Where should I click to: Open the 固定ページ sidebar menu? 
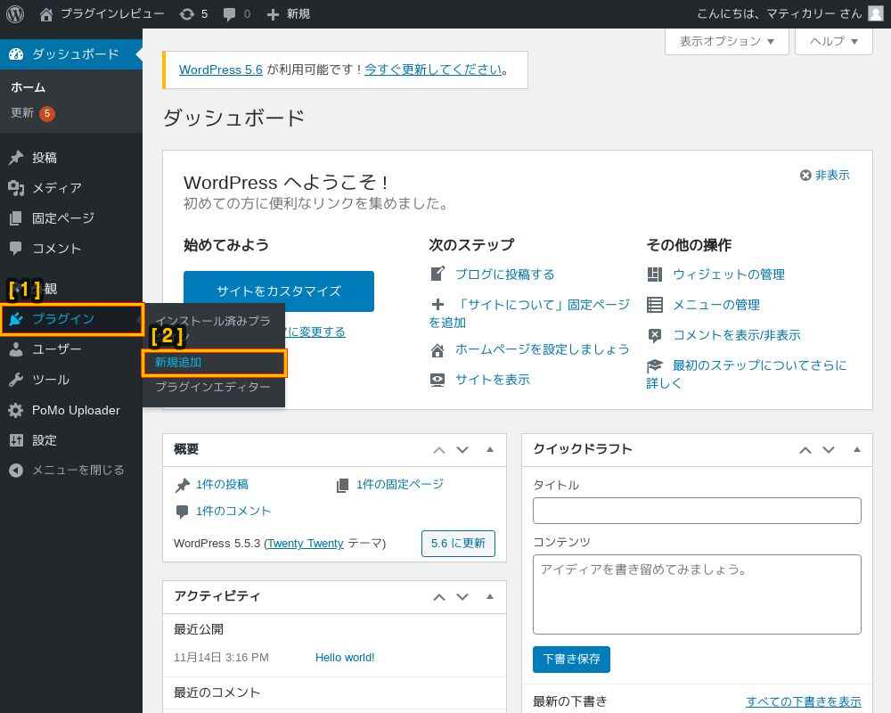pos(71,217)
